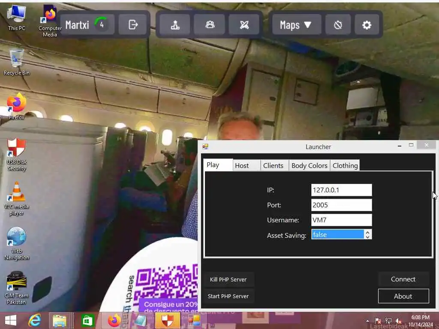
Task: Click the Action Center flag icon
Action: (x=378, y=320)
